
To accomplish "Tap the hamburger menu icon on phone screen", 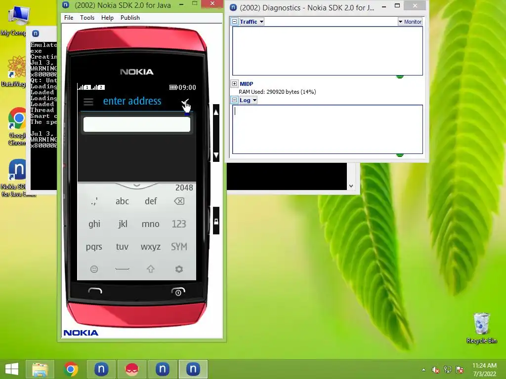I will coord(88,102).
